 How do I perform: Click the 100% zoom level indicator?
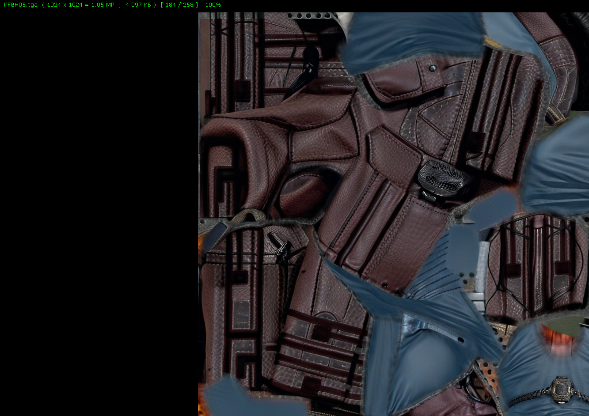click(213, 5)
